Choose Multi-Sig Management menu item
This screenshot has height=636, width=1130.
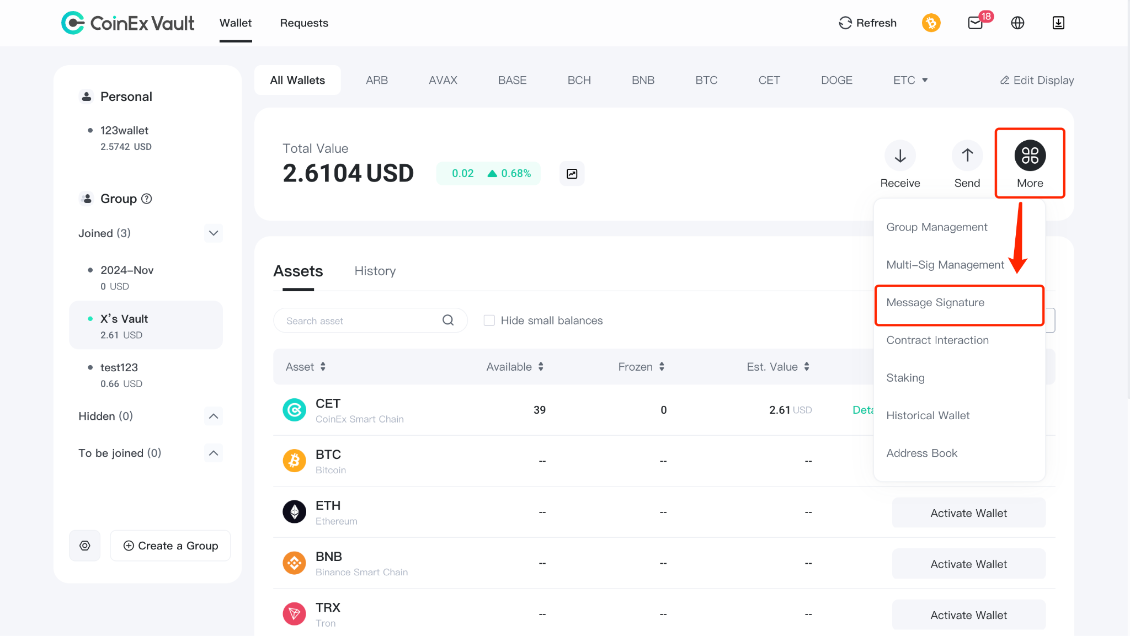945,265
